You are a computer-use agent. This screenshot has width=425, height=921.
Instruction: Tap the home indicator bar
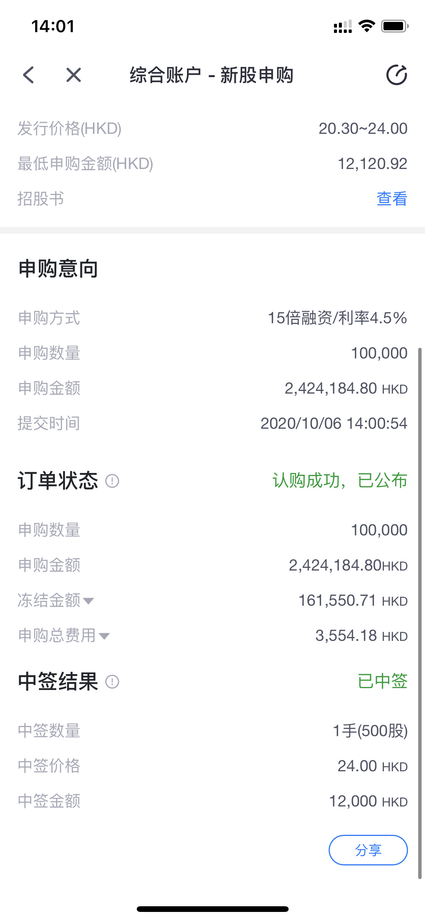tap(213, 909)
